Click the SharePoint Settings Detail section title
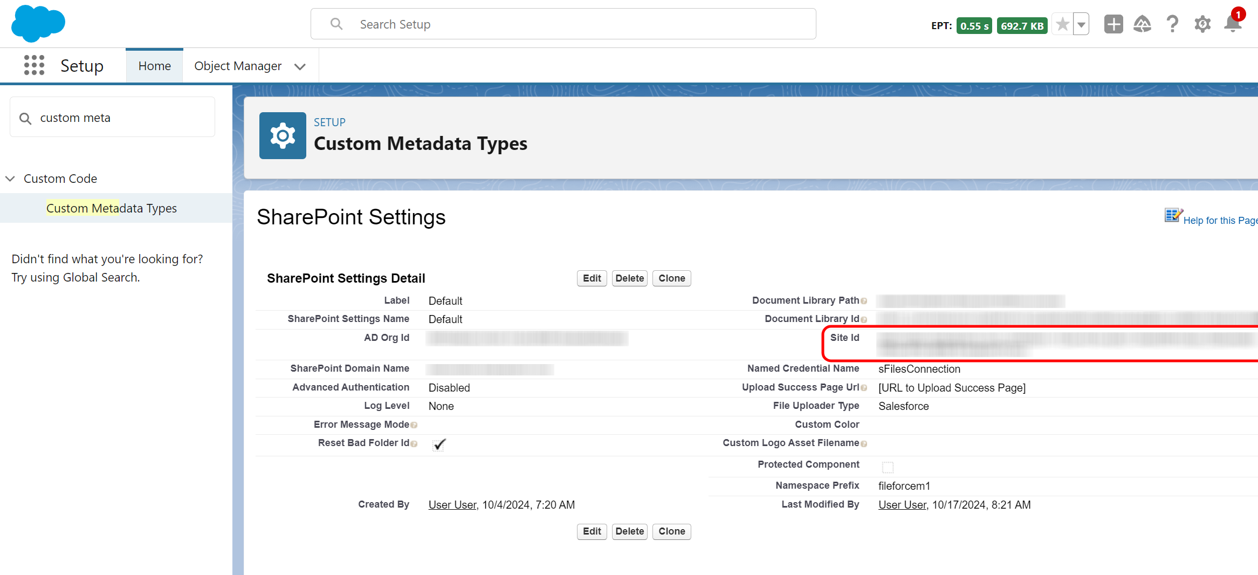This screenshot has height=575, width=1258. coord(346,278)
